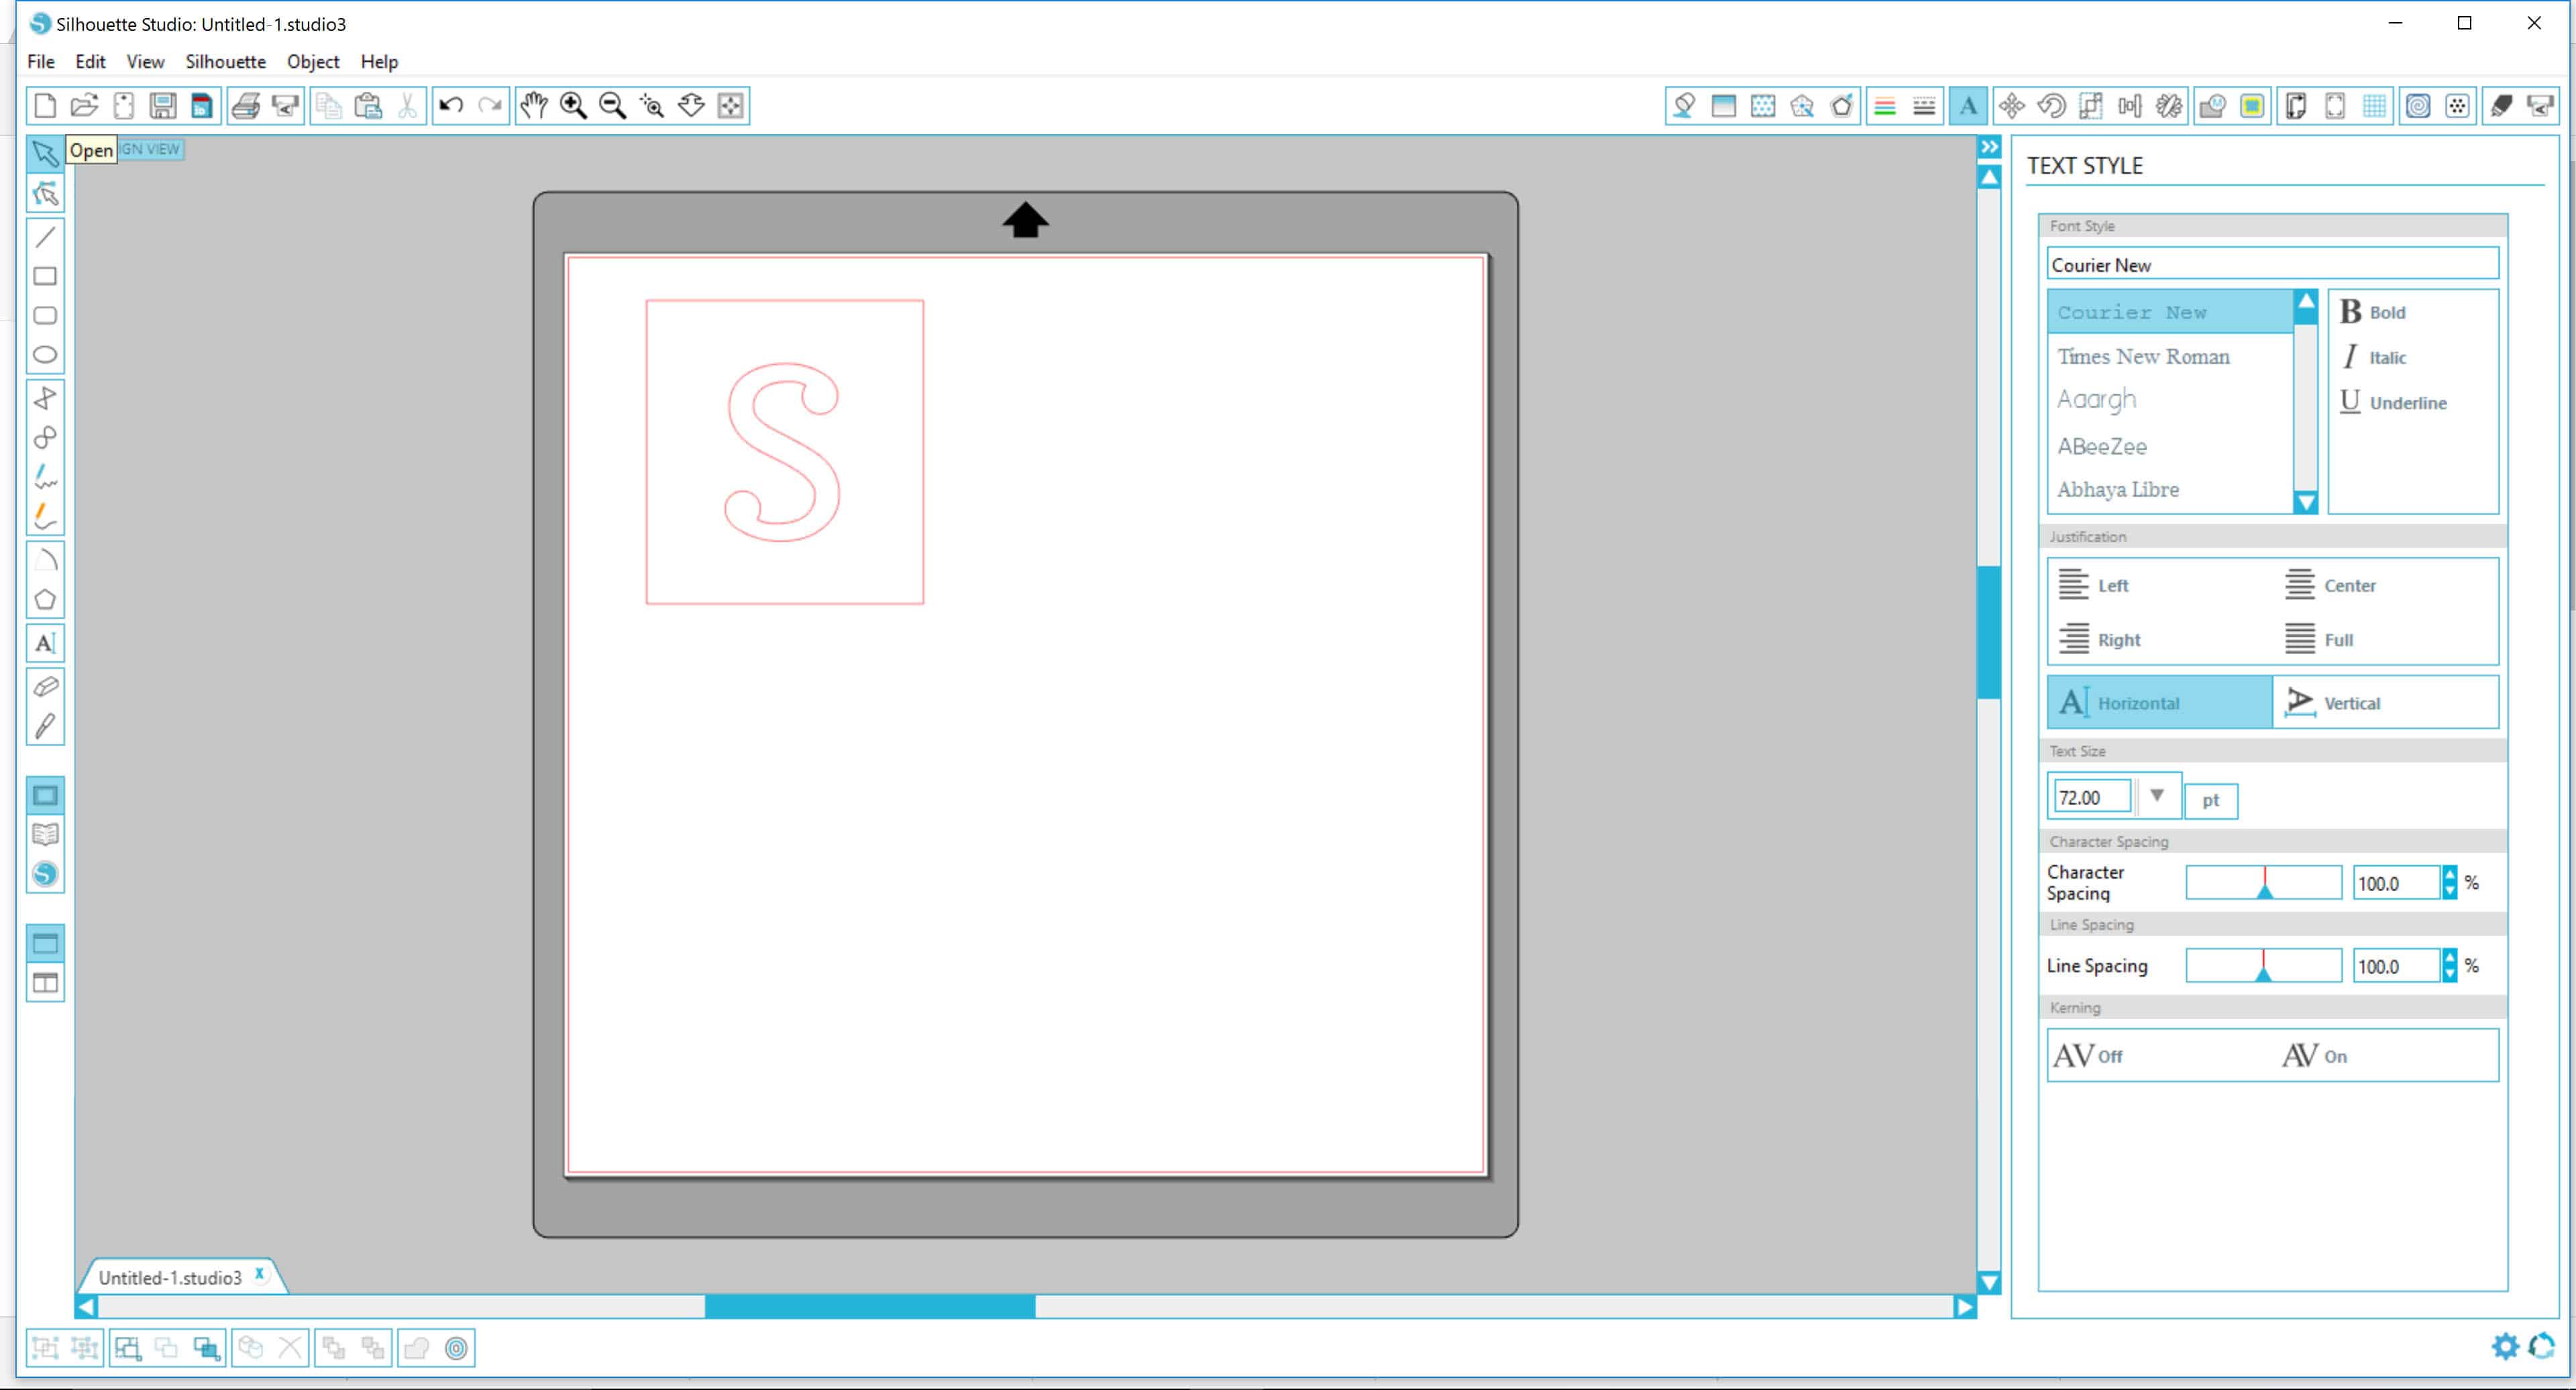Select the Draw a Polygon tool
The image size is (2576, 1390).
[45, 600]
